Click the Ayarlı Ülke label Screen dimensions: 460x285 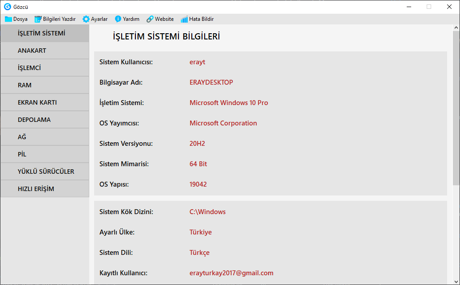(x=117, y=232)
